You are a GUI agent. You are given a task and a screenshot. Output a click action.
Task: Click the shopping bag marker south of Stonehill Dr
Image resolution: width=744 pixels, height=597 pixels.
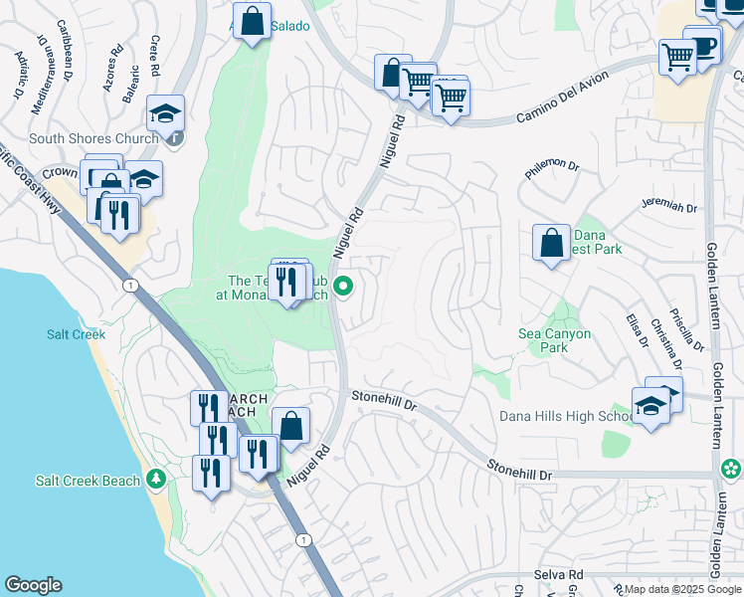290,428
